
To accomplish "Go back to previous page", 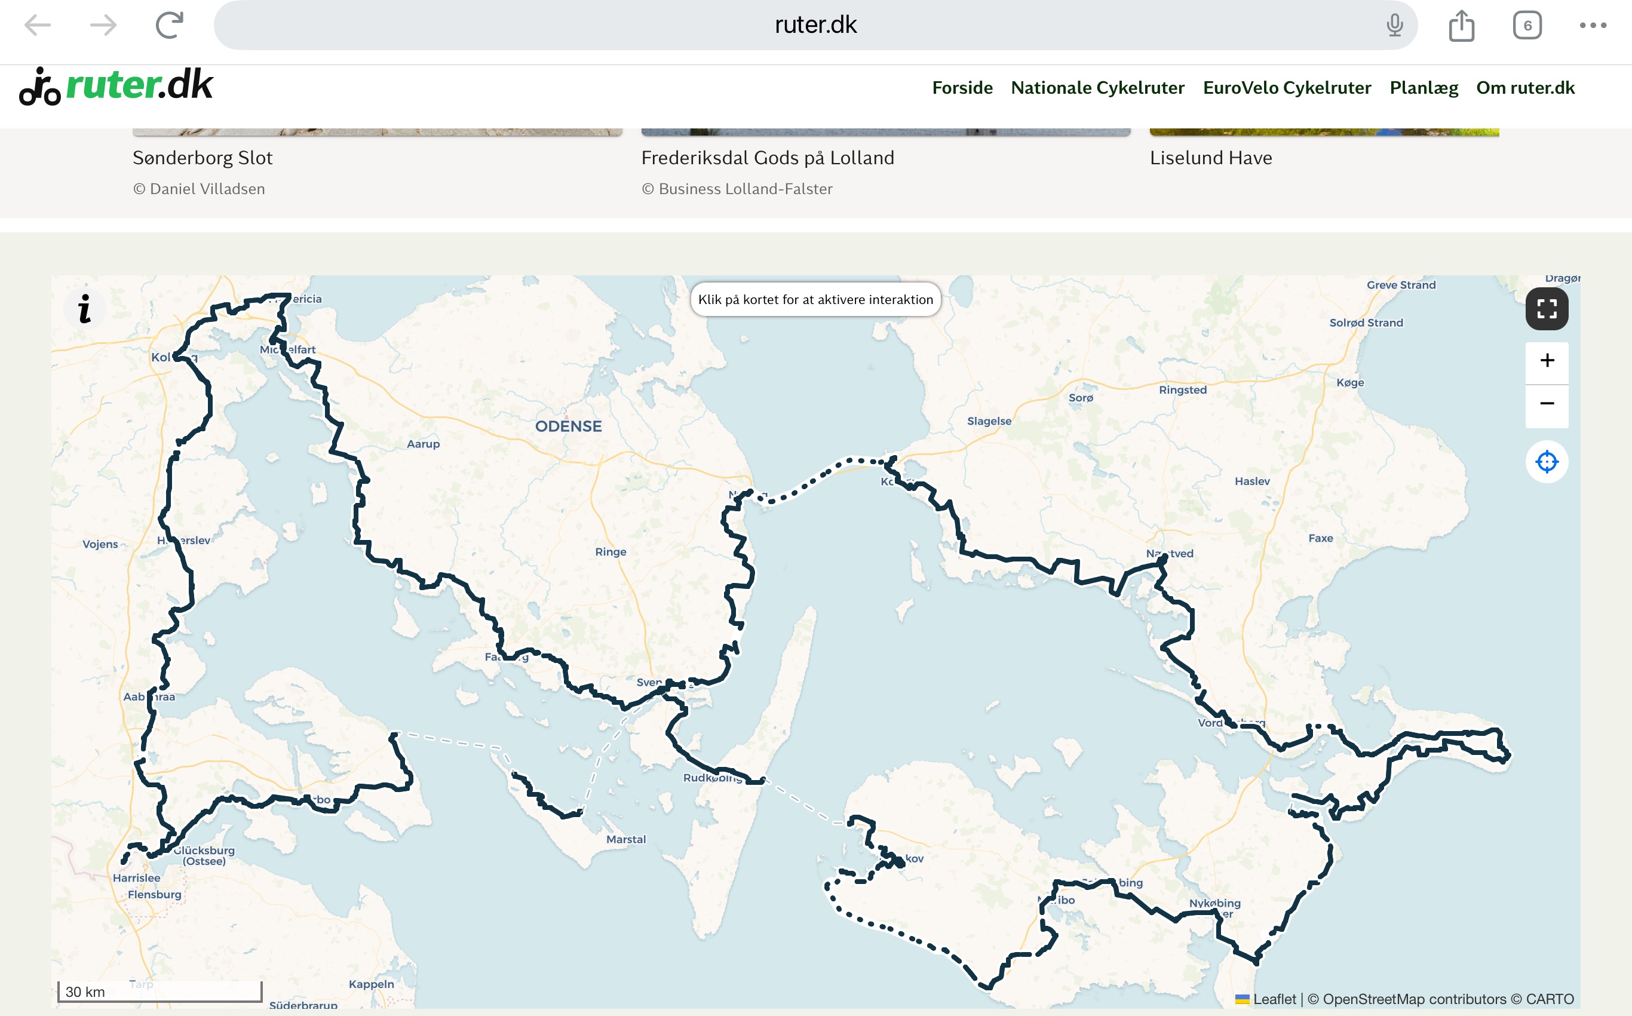I will click(x=38, y=26).
